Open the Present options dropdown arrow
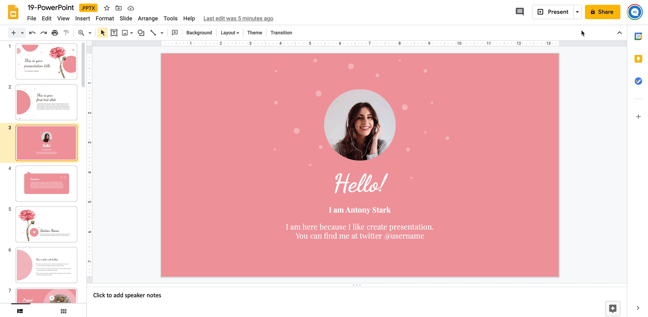This screenshot has height=317, width=648. [577, 12]
